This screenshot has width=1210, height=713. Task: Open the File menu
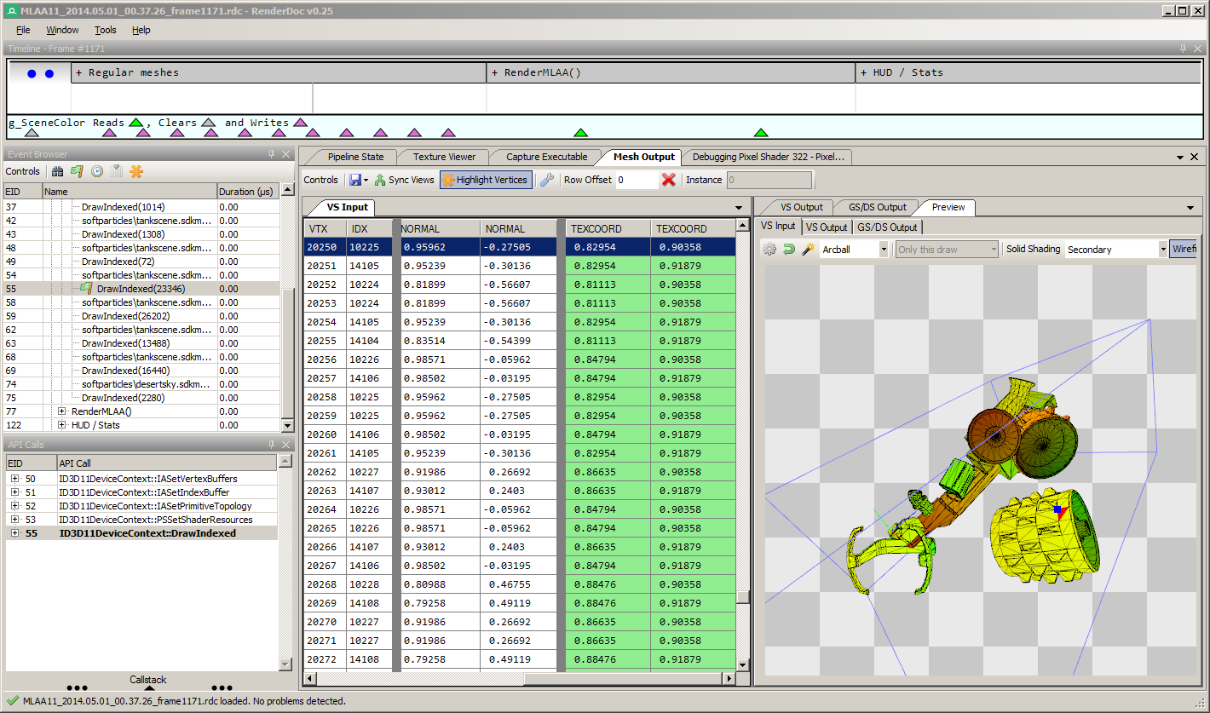point(23,30)
